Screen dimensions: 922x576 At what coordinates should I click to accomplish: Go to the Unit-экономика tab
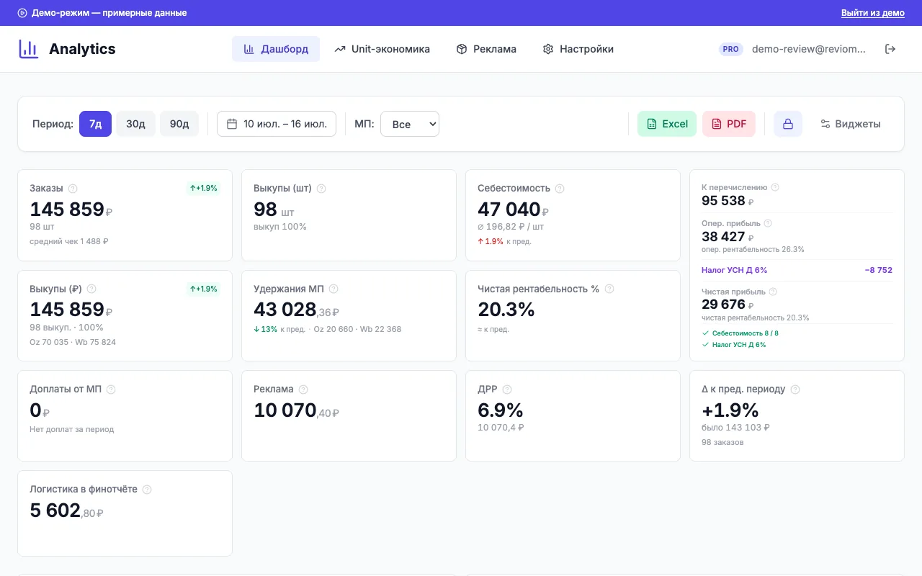click(382, 49)
